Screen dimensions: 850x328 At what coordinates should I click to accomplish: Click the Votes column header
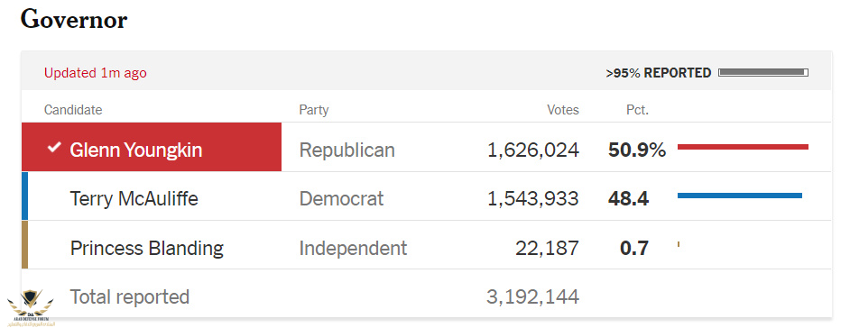563,110
